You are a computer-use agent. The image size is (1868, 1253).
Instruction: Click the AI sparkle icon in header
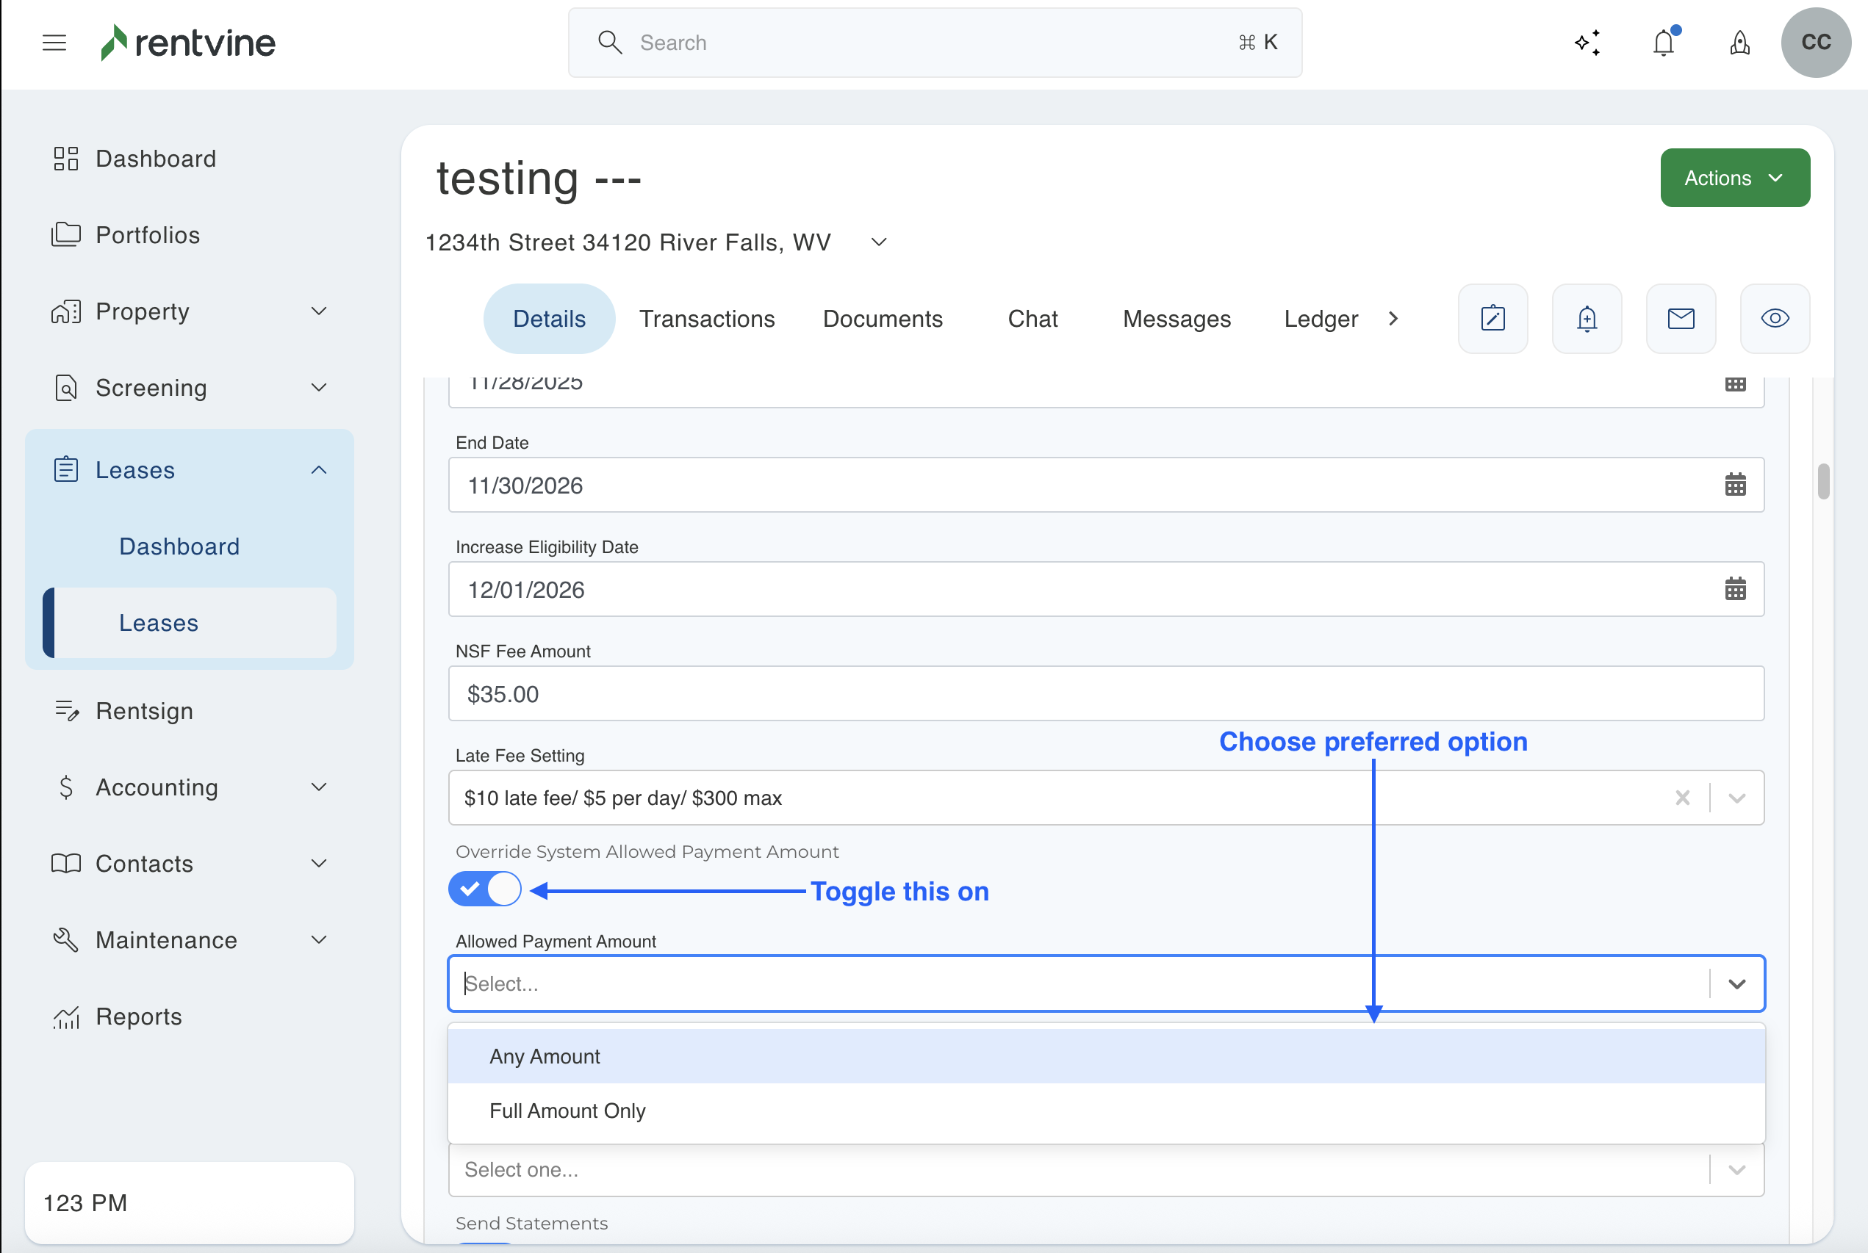1587,43
